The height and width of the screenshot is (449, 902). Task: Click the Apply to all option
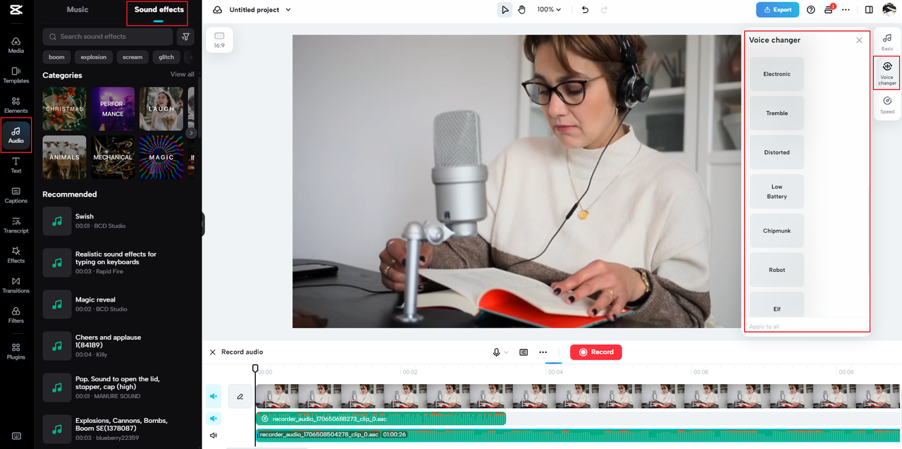(x=764, y=326)
